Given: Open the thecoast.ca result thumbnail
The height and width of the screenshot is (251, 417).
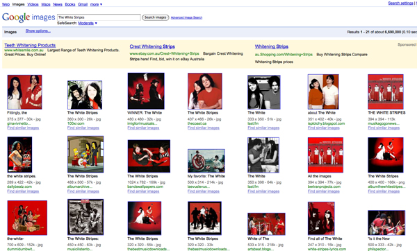Looking at the screenshot, I should point(205,92).
